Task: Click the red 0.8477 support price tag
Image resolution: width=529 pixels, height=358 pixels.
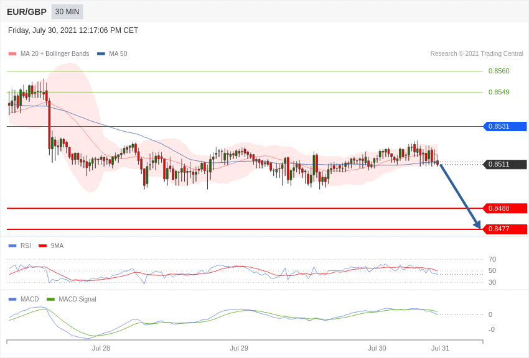Action: coord(505,229)
